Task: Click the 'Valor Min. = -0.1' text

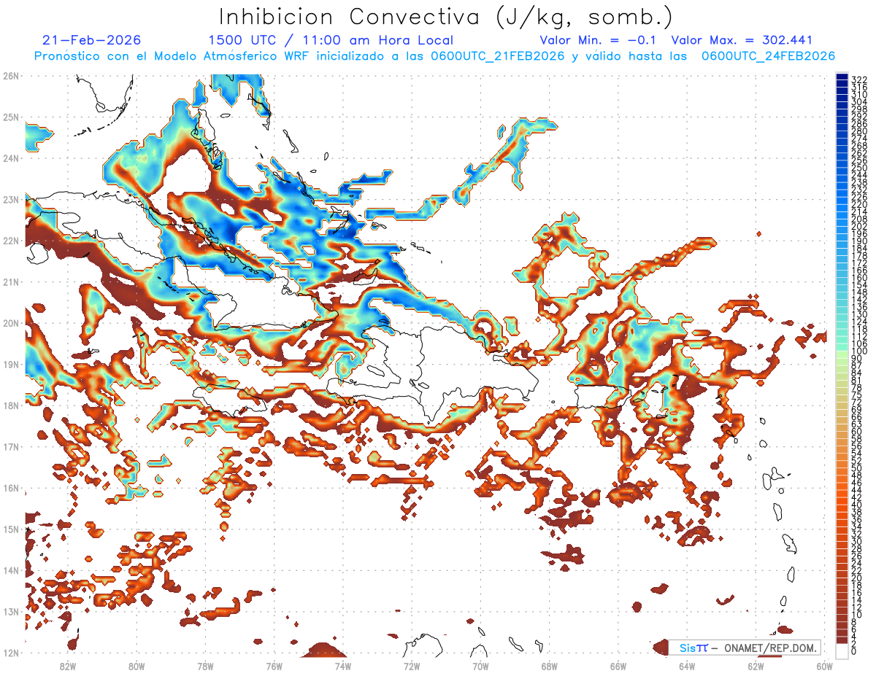Action: 599,40
